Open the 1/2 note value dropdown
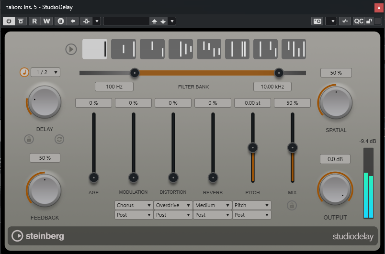The image size is (385, 254). point(45,72)
